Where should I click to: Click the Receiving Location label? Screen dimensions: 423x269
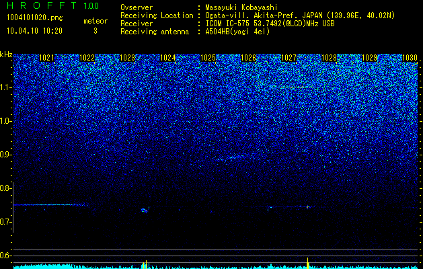point(157,15)
